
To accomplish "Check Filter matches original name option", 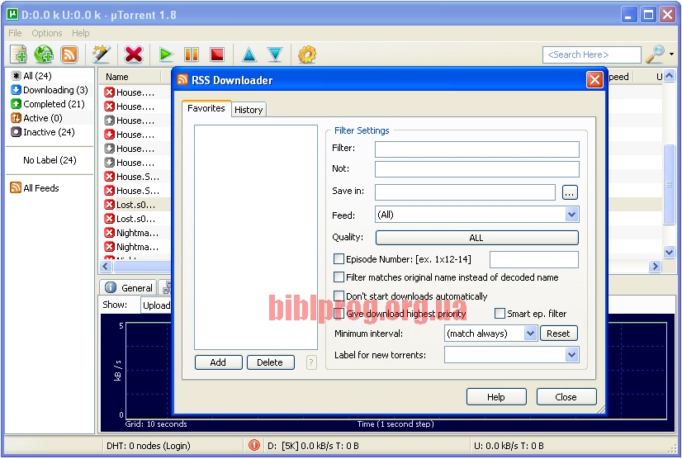I will (x=339, y=277).
